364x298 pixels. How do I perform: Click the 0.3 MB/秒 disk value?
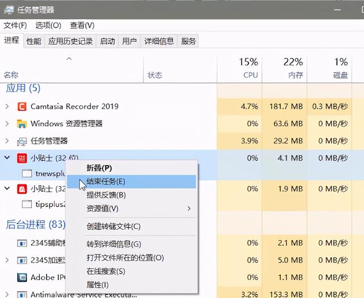[330, 106]
